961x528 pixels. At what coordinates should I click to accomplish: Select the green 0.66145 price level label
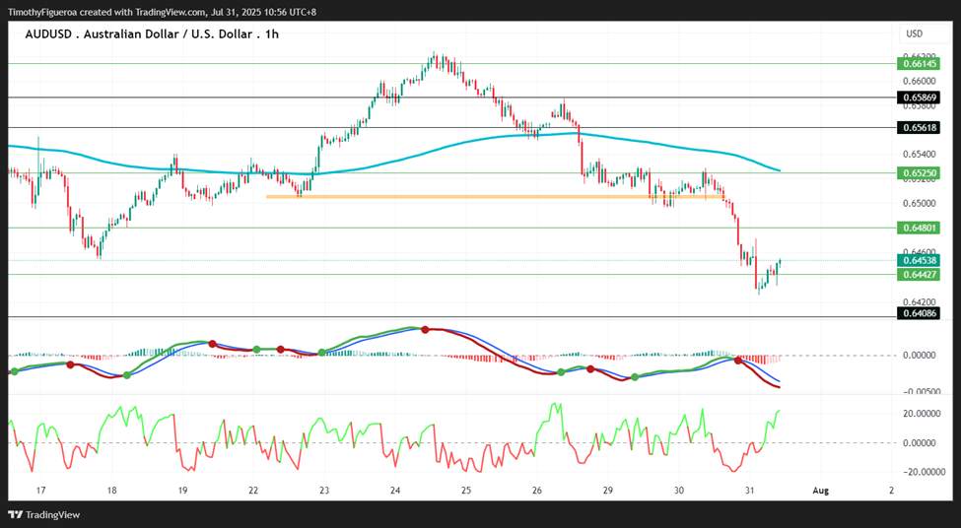pyautogui.click(x=918, y=64)
